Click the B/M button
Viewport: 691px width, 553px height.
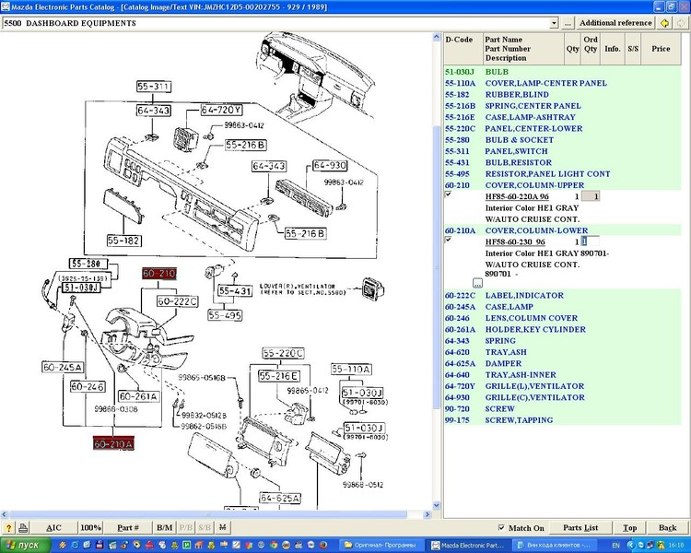pyautogui.click(x=165, y=527)
